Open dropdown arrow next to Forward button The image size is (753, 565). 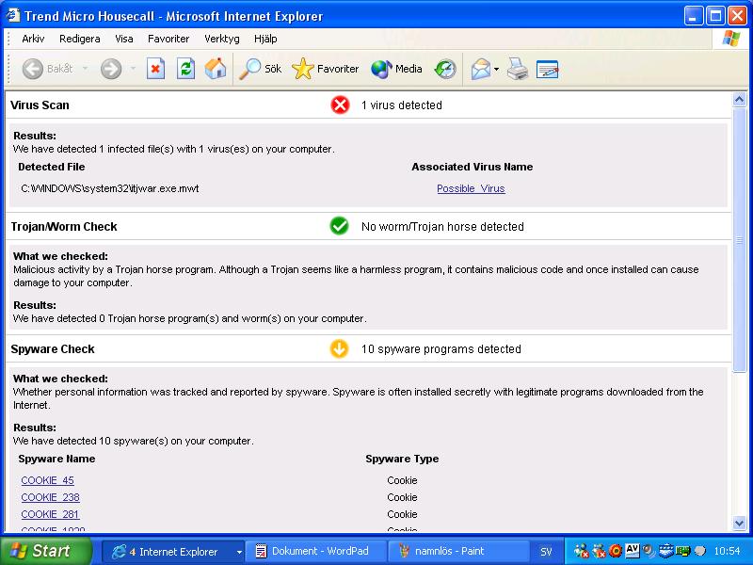[133, 69]
